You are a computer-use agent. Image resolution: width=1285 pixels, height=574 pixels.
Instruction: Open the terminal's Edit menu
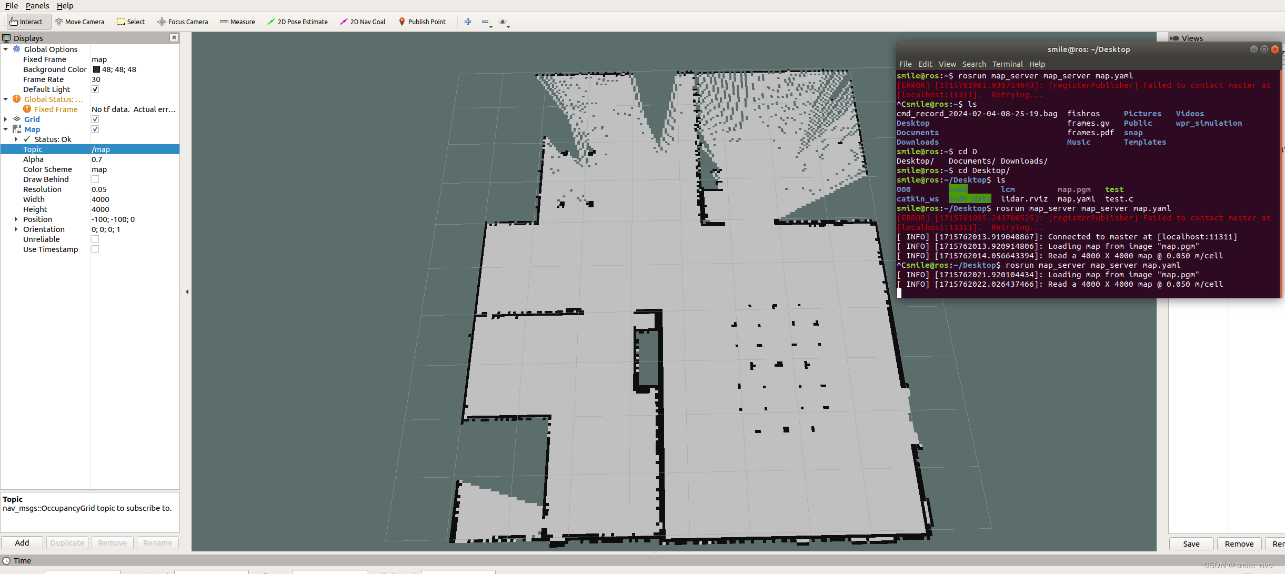(925, 64)
